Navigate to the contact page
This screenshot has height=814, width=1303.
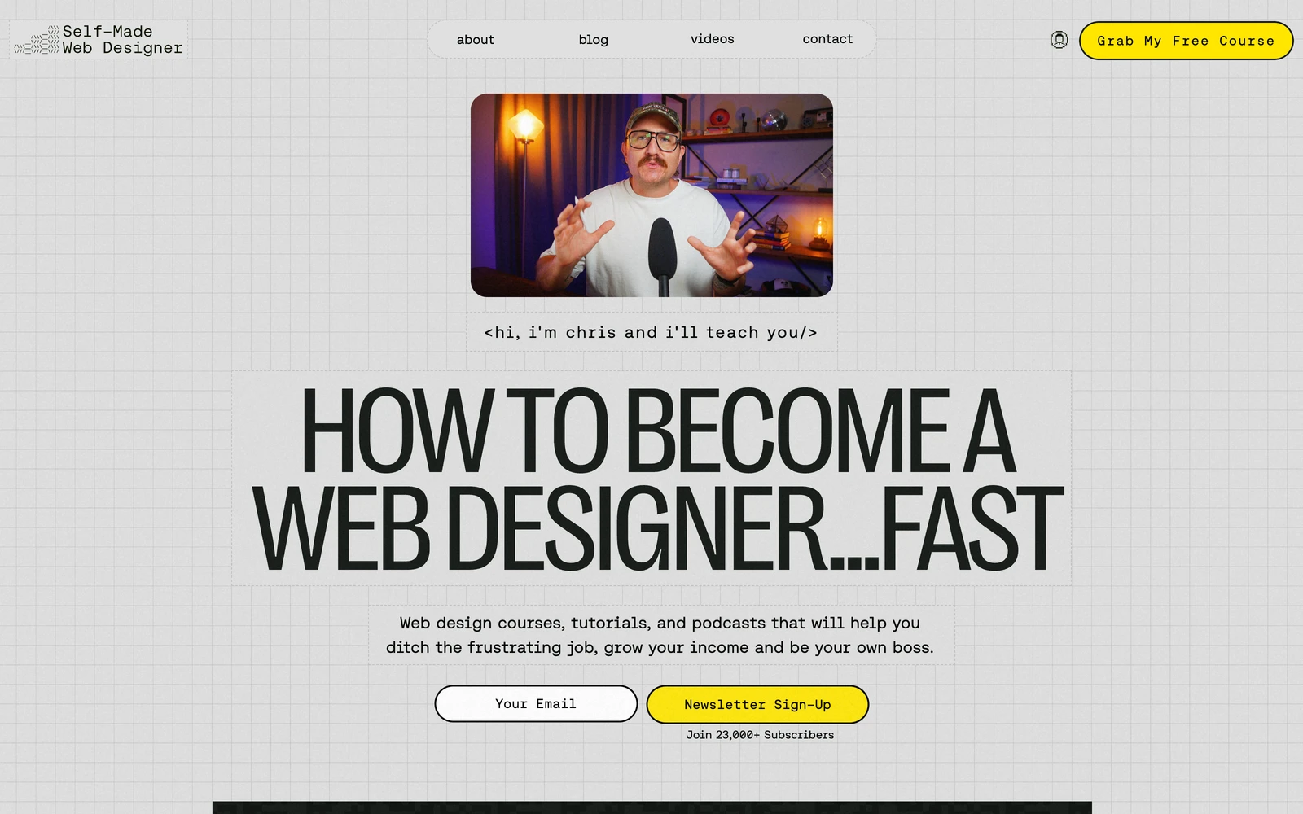coord(827,39)
